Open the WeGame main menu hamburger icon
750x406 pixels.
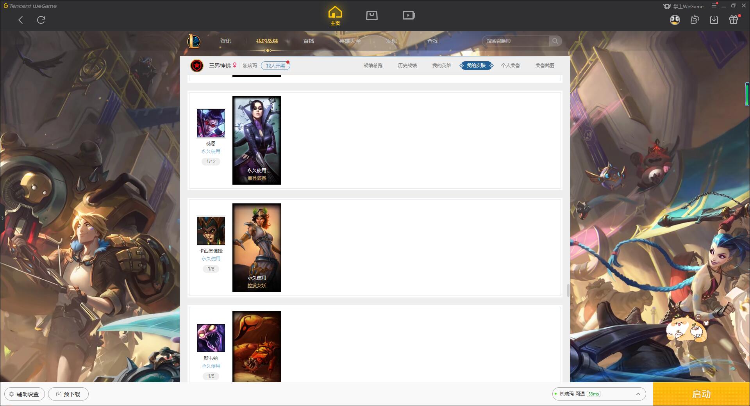pyautogui.click(x=714, y=5)
